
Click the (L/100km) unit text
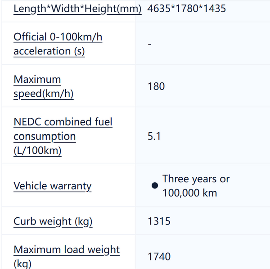37,151
